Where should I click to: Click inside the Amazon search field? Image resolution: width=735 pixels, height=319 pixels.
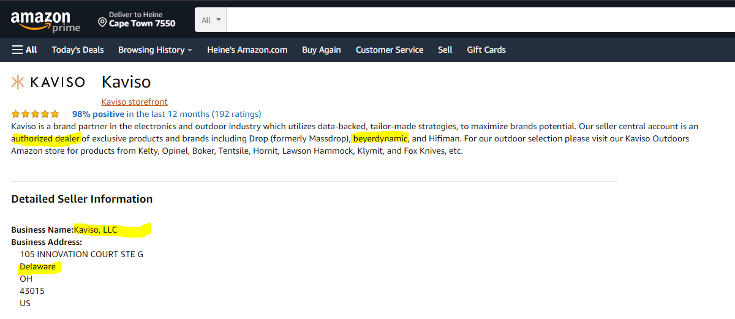[481, 20]
